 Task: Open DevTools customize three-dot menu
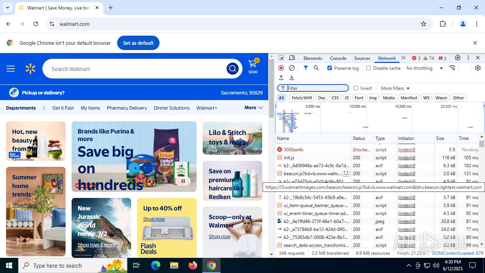point(468,58)
